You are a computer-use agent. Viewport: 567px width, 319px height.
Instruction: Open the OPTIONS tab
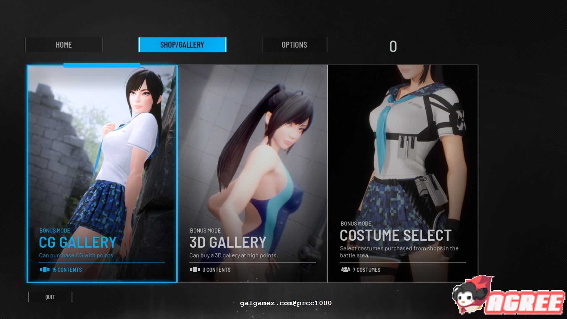pos(294,45)
